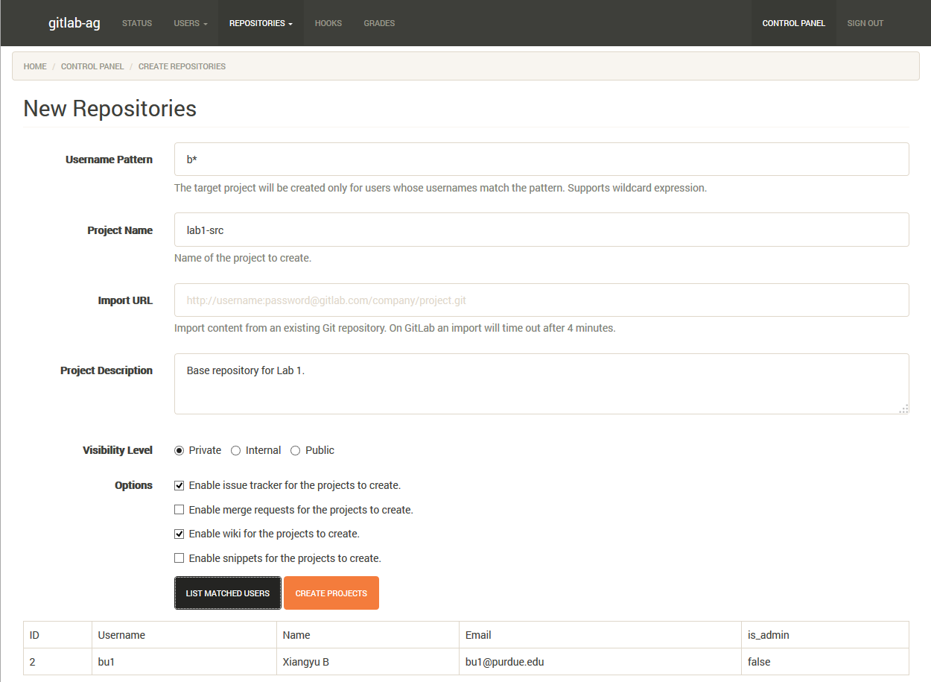Screen dimensions: 931x682
Task: Open the GRADES page
Action: pyautogui.click(x=379, y=23)
